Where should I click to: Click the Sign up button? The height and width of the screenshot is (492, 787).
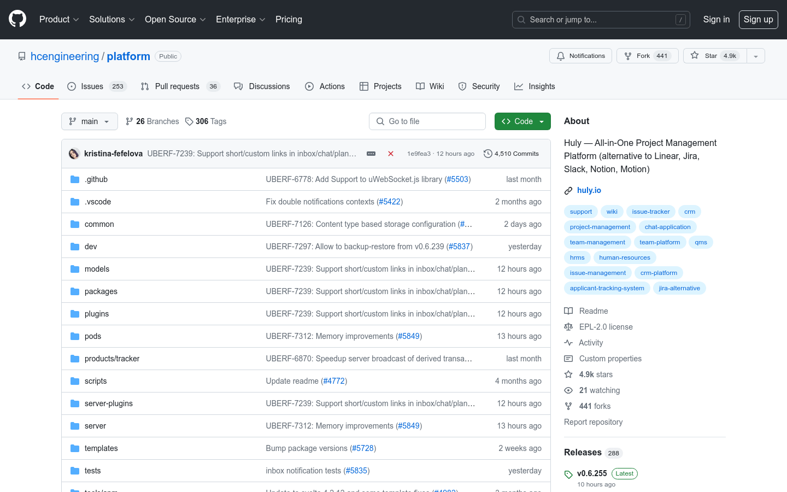click(759, 19)
